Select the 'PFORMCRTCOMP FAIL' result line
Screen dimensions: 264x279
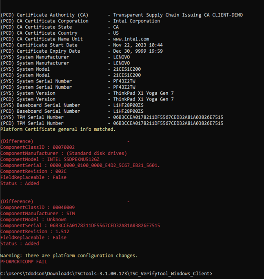point(24,262)
